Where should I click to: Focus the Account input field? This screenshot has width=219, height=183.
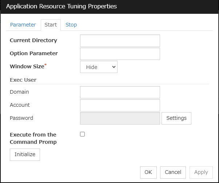[120, 105]
